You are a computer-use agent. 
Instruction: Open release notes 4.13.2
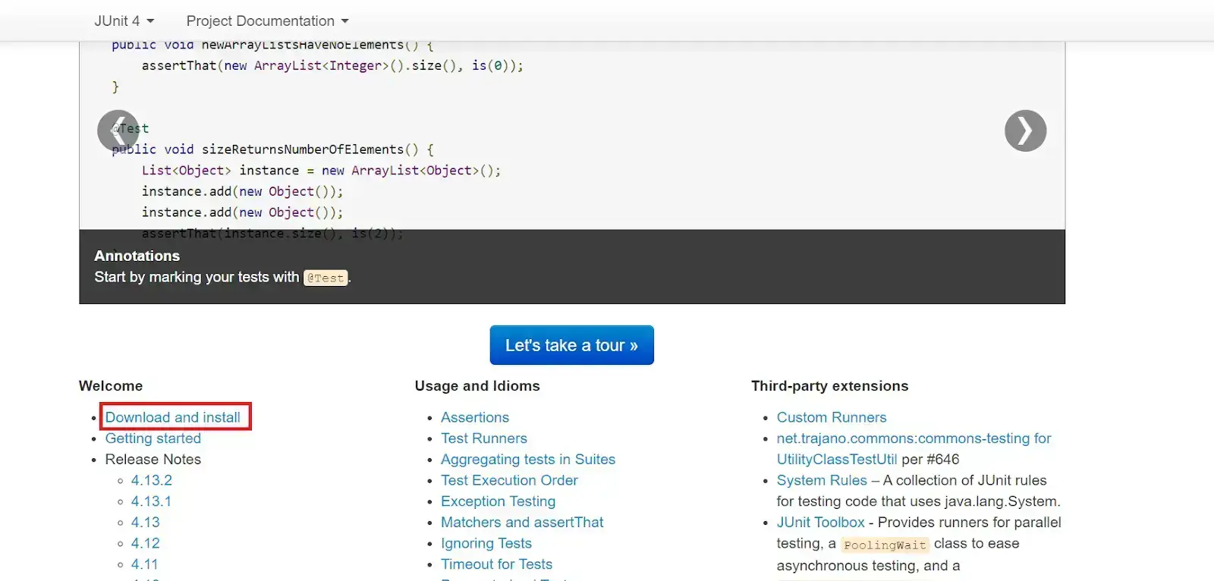(152, 480)
